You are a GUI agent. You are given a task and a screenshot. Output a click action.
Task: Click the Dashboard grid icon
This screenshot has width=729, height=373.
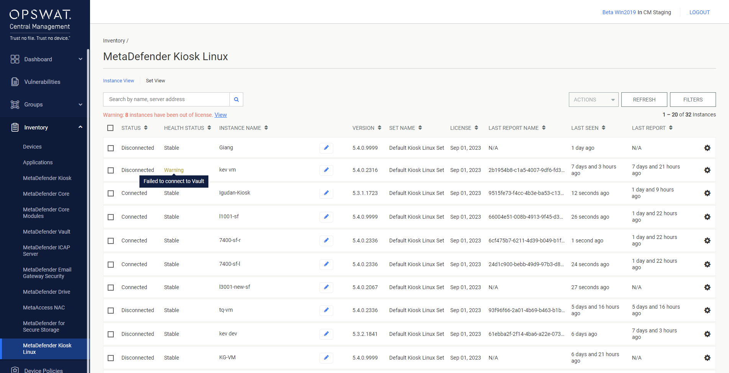coord(15,59)
